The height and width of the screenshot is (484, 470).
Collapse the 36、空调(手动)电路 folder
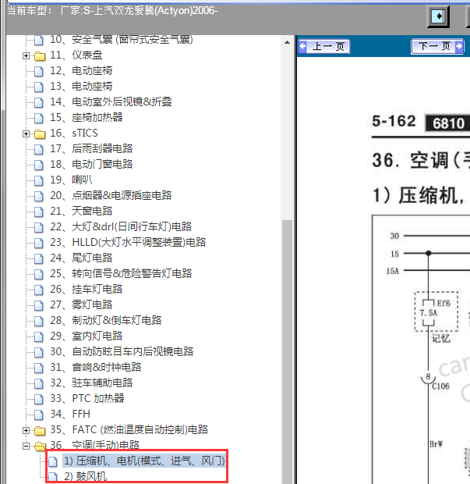pos(27,446)
